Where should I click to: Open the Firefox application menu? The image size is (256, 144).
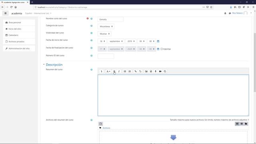click(x=253, y=7)
